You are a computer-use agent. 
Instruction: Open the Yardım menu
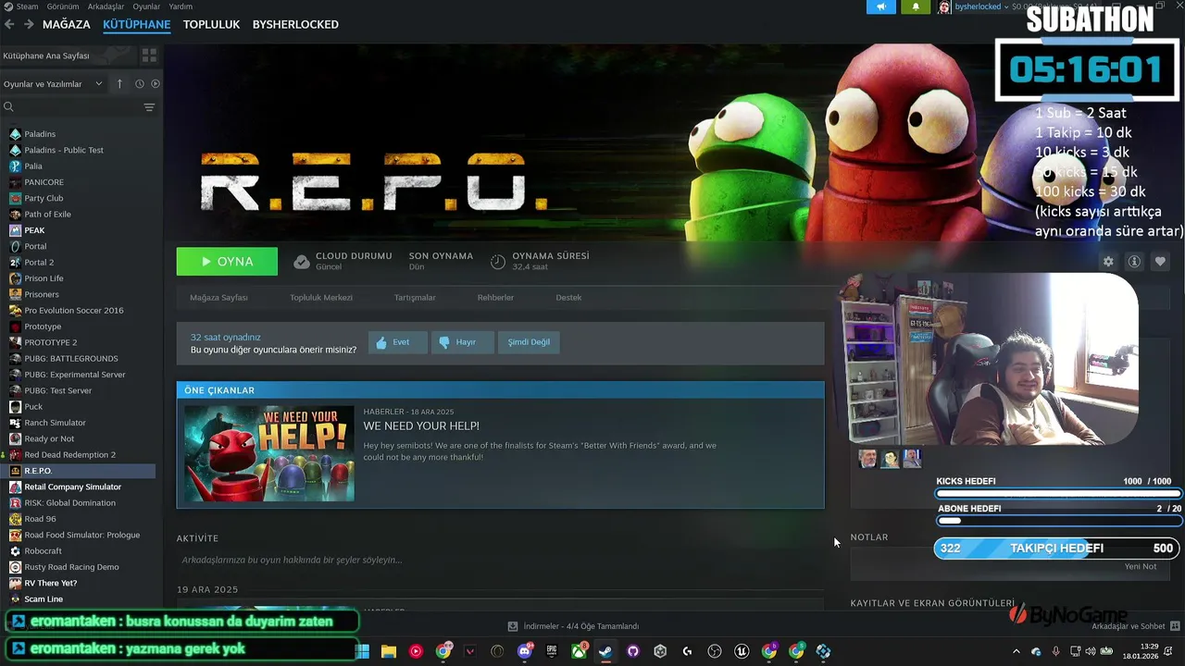click(181, 6)
